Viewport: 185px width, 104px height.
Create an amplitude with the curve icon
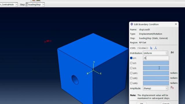coord(172,88)
